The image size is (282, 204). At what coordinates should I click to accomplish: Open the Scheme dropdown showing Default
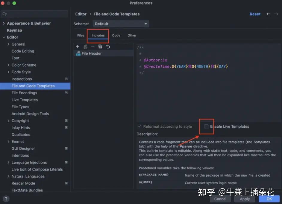[x=121, y=24]
